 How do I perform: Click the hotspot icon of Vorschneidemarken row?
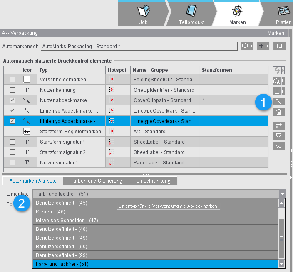(111, 80)
